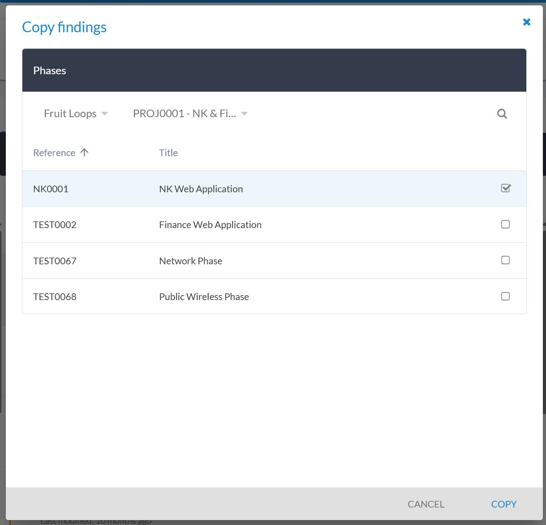This screenshot has width=546, height=525.
Task: Click the TEST0002 reference cell
Action: (x=55, y=225)
